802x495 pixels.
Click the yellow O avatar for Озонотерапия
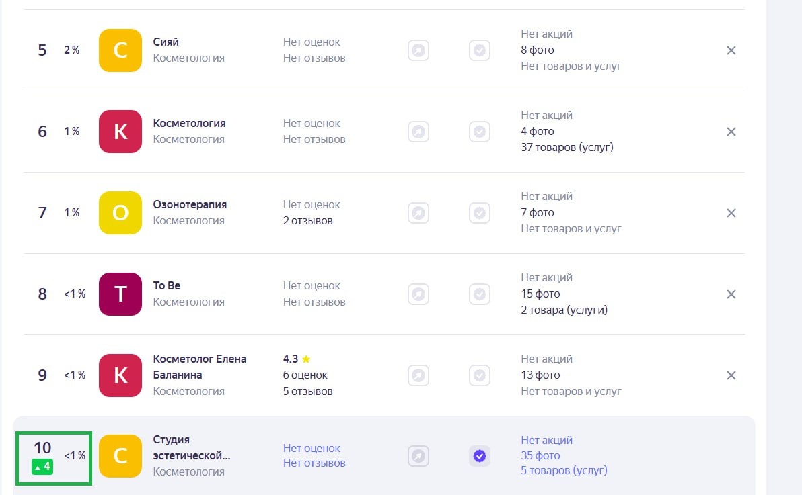click(120, 213)
